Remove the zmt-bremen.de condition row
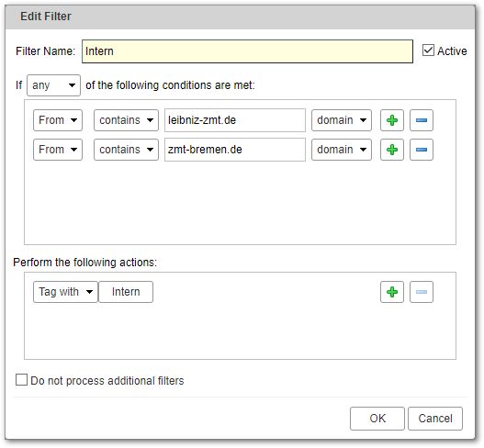The height and width of the screenshot is (448, 484). coord(422,150)
